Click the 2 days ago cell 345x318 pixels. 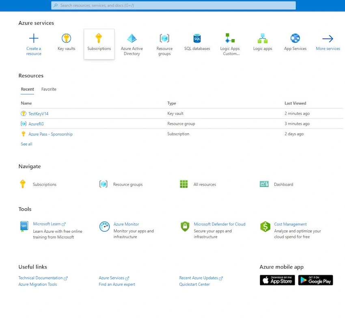(294, 134)
